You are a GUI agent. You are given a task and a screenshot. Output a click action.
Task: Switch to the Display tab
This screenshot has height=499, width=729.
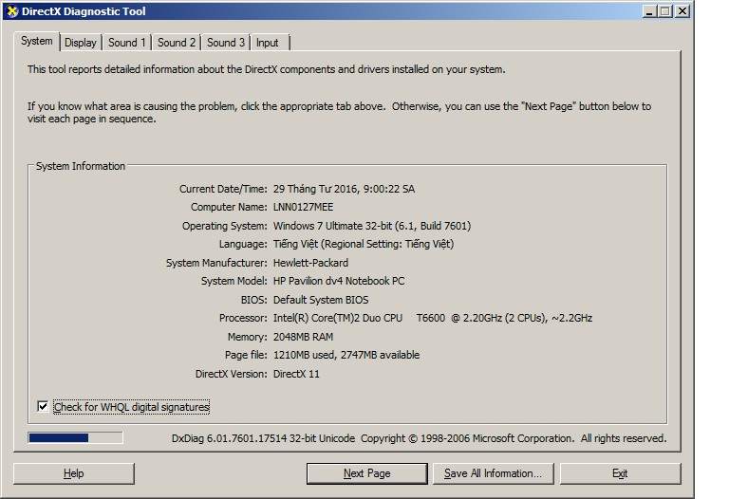(x=81, y=43)
